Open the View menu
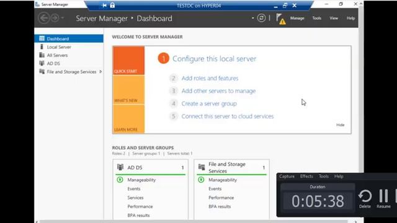 pyautogui.click(x=334, y=18)
